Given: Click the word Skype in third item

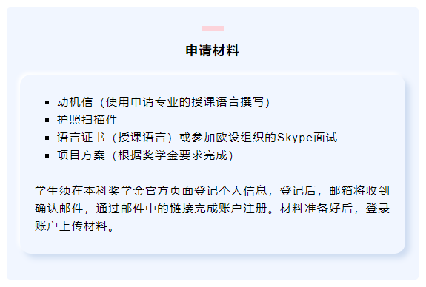Looking at the screenshot, I should tap(295, 138).
